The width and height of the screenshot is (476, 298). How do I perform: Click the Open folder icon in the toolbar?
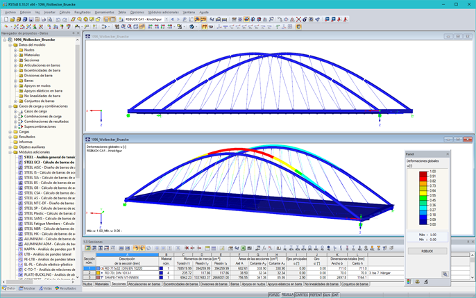[12, 19]
